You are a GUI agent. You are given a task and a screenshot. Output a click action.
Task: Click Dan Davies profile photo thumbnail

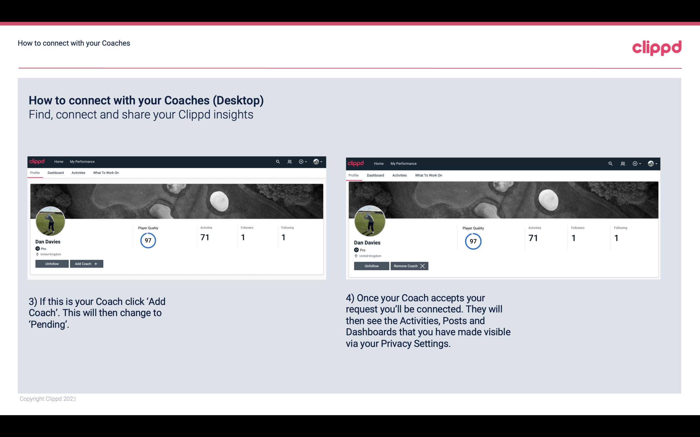50,221
